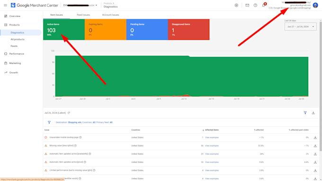This screenshot has height=181, width=322.
Task: Download Limited performance missing gtin issue
Action: pyautogui.click(x=315, y=170)
